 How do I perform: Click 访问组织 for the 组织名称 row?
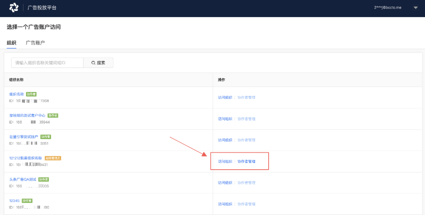point(225,97)
